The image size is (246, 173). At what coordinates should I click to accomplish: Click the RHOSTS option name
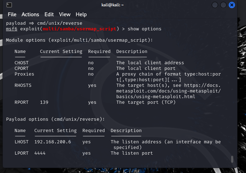pos(23,85)
